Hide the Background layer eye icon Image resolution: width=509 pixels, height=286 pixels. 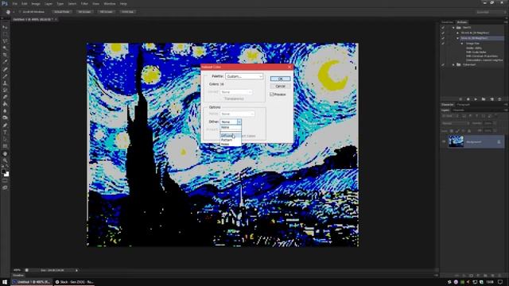click(444, 141)
